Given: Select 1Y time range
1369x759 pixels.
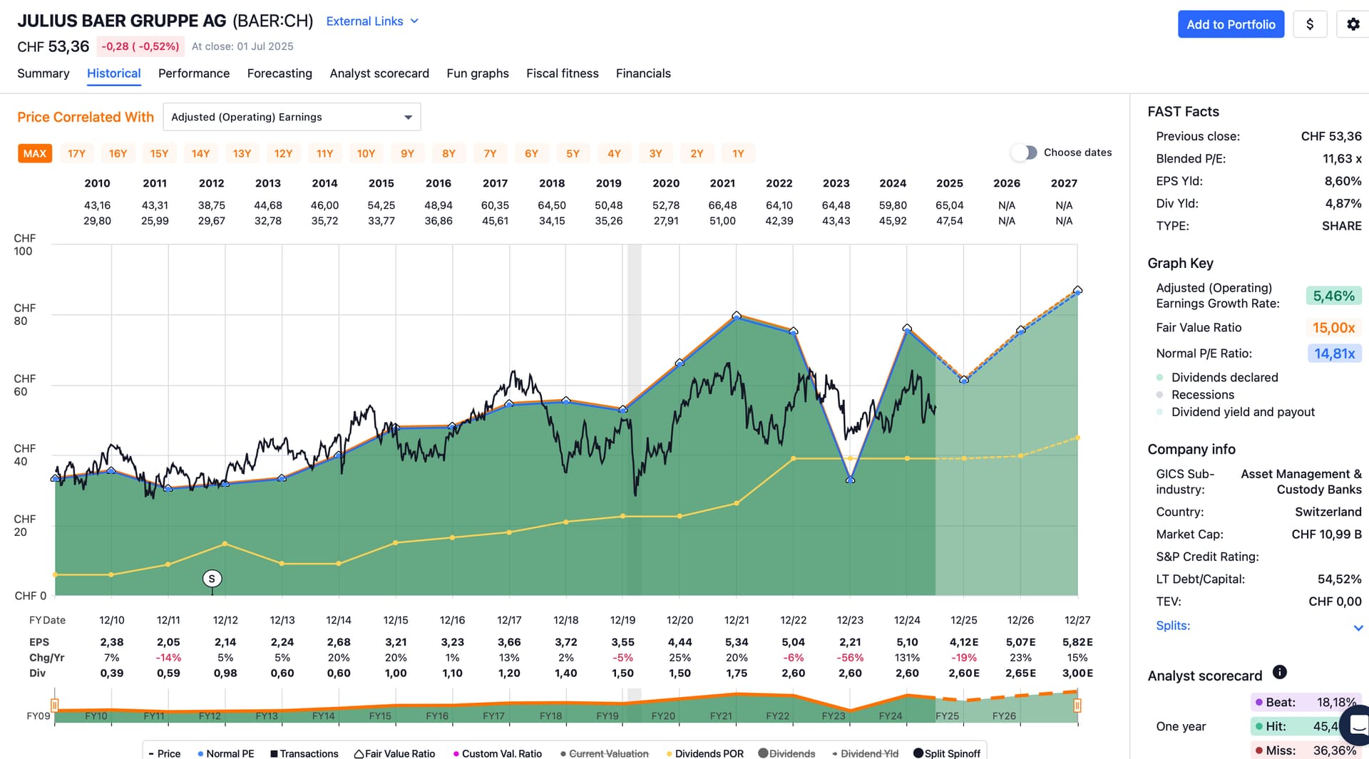Looking at the screenshot, I should pyautogui.click(x=738, y=153).
